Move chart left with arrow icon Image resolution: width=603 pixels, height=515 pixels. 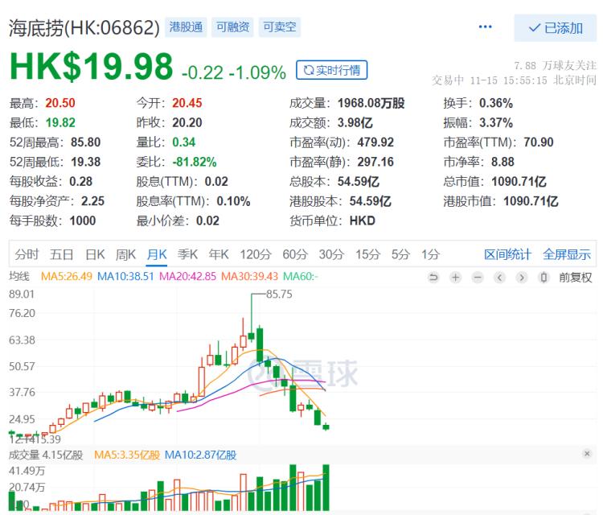tap(499, 277)
